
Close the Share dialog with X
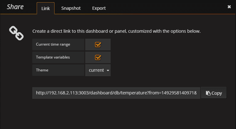(229, 7)
